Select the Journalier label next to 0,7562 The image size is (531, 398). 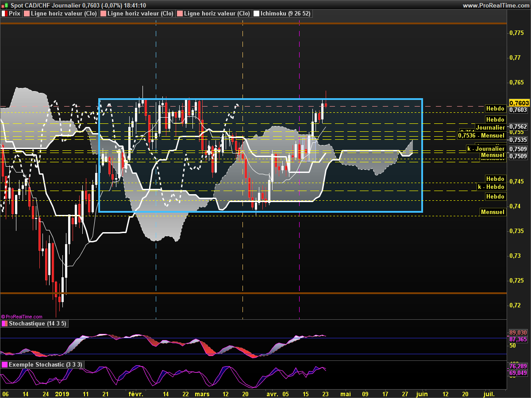(490, 127)
